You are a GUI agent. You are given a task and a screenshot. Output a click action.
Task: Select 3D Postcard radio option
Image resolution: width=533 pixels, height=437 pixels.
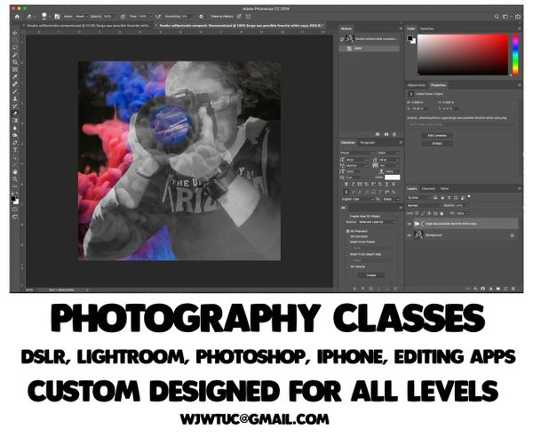pyautogui.click(x=347, y=231)
